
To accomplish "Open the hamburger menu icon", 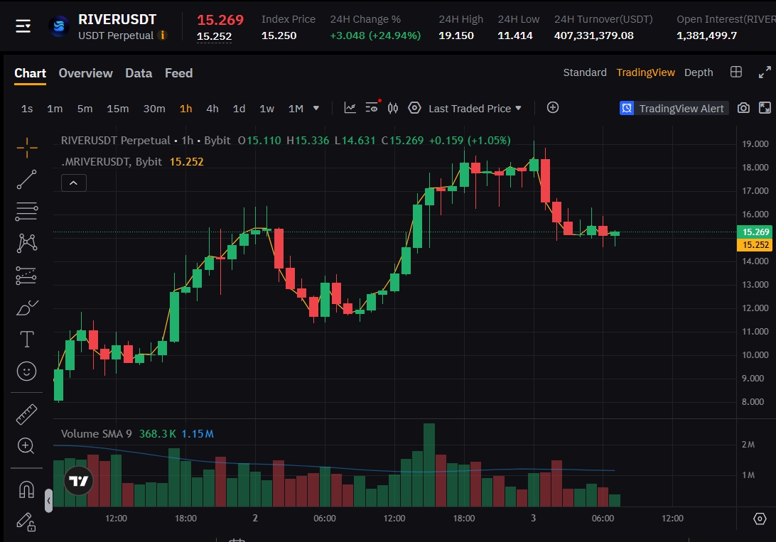I will [x=23, y=26].
